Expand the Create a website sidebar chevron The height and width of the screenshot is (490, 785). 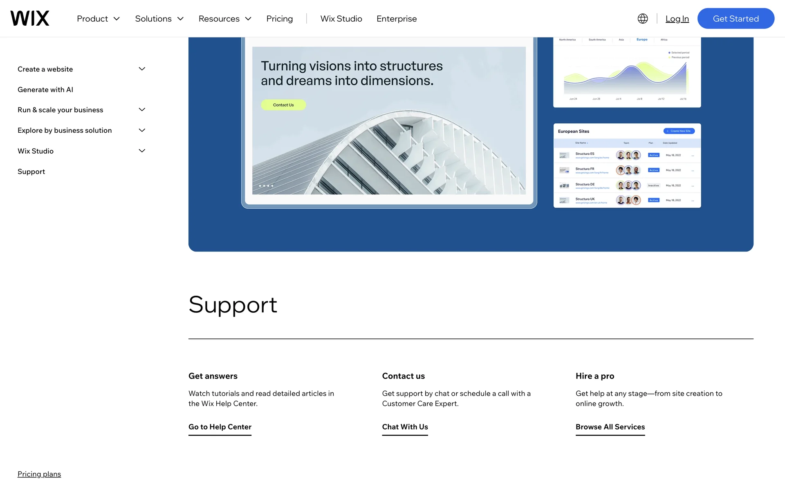coord(142,69)
